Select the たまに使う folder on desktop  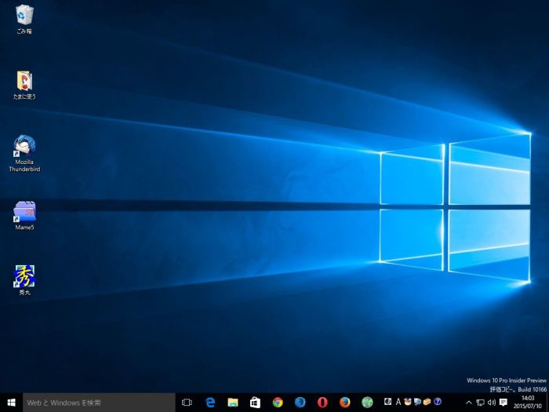[x=24, y=82]
